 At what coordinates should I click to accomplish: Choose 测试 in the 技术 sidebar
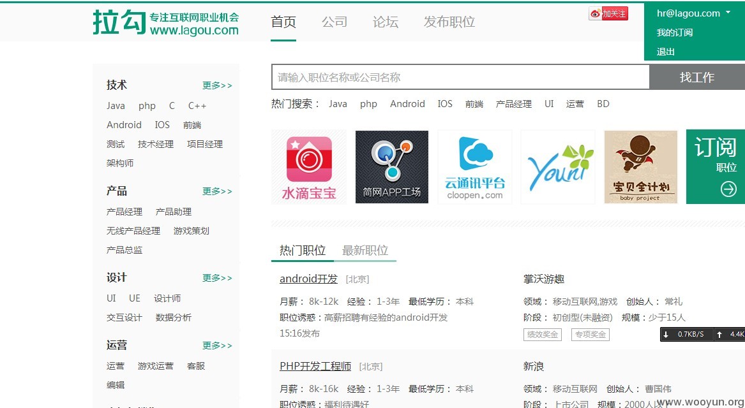[x=116, y=144]
